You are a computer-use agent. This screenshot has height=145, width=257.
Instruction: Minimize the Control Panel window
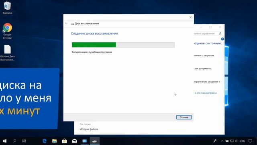(201, 27)
